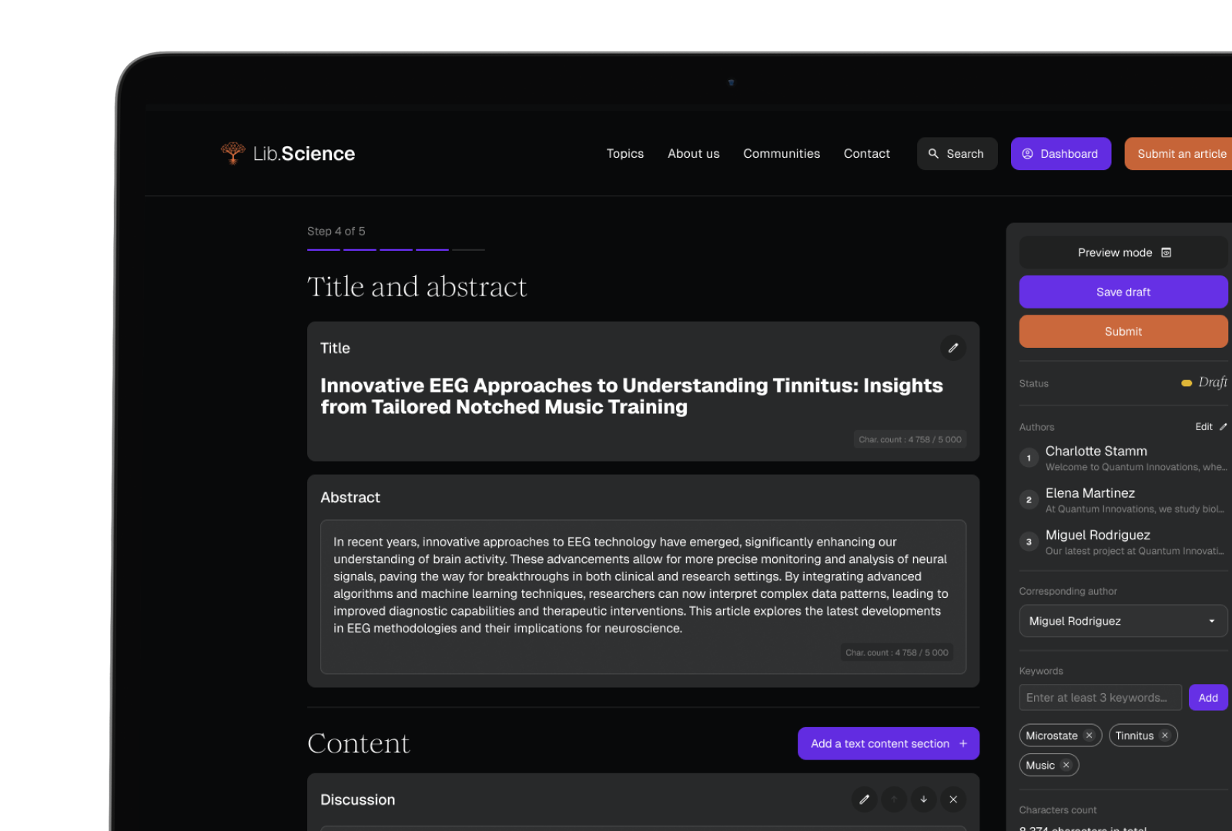Click the Lib.Science tree logo

pyautogui.click(x=233, y=153)
